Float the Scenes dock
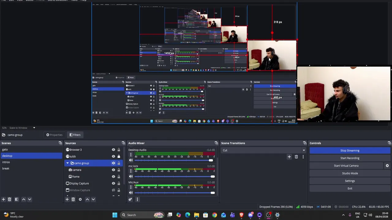This screenshot has width=392, height=220. (x=60, y=143)
